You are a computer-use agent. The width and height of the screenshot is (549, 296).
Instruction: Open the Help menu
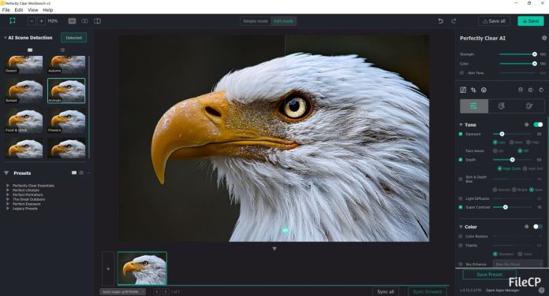48,9
